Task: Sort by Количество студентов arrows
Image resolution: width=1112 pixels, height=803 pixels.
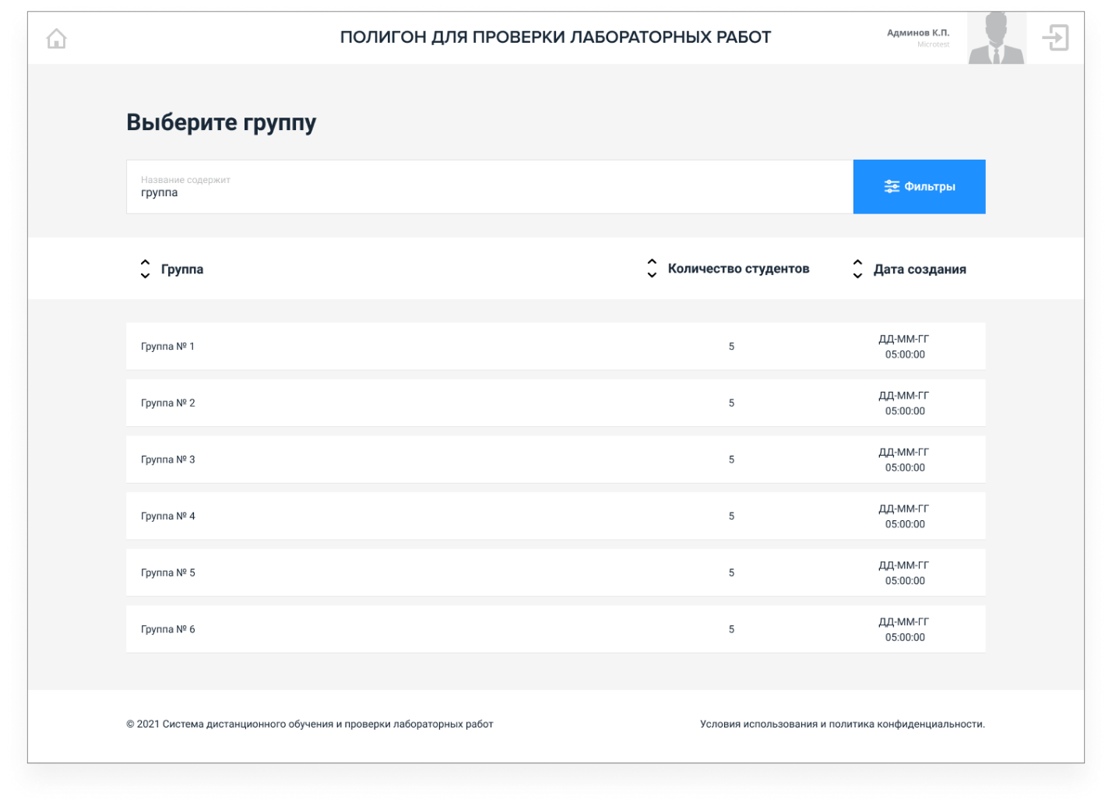Action: coord(652,269)
